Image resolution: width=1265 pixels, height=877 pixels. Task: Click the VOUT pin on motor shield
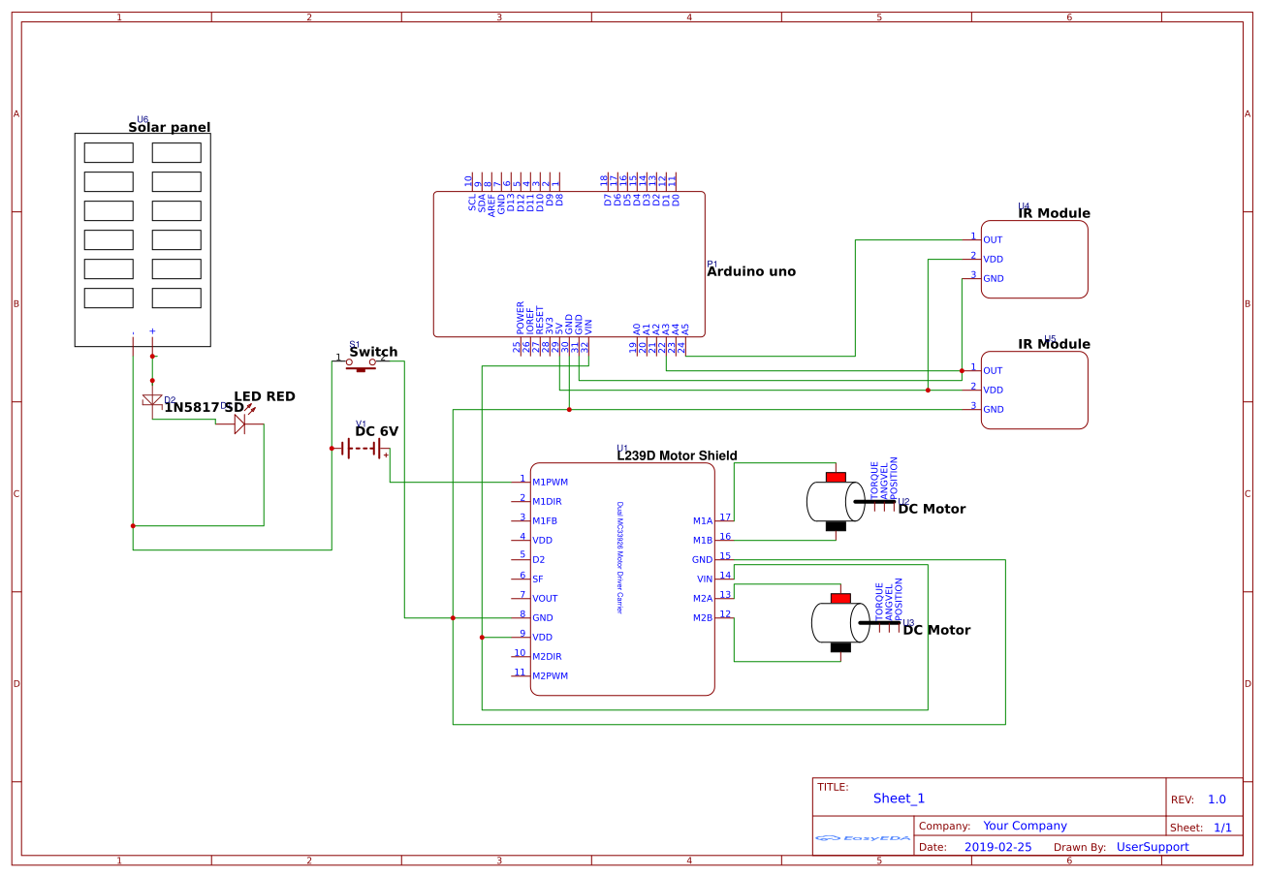point(545,598)
